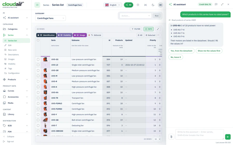Open the UVS-T fan thumbnail
Viewport: 233px width, 145px height.
(45, 125)
